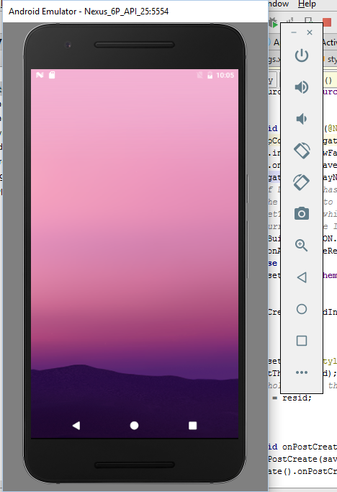Rotate the emulator left
The image size is (337, 492).
(x=302, y=151)
